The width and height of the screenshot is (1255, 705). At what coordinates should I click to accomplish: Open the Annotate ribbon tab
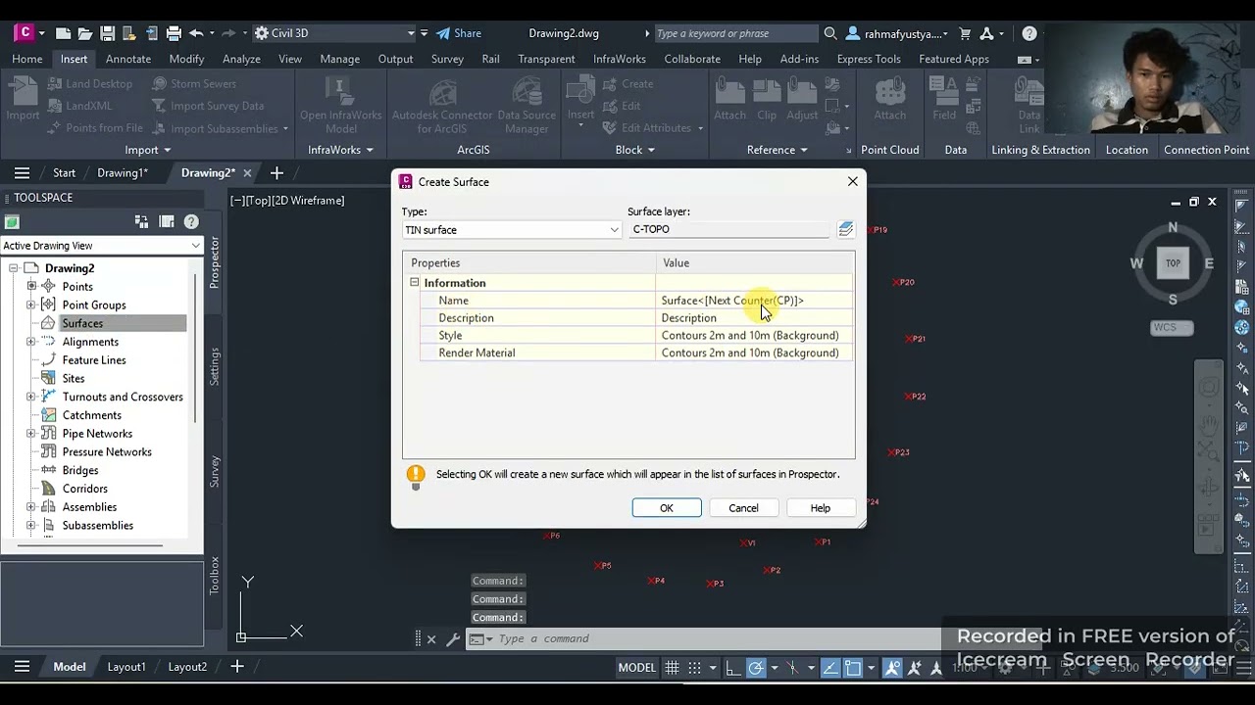point(128,59)
